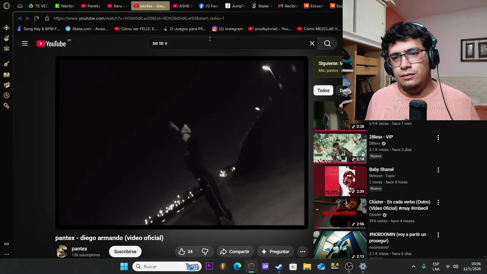Run search with the magnifying glass button
This screenshot has height=274, width=487.
(x=327, y=43)
